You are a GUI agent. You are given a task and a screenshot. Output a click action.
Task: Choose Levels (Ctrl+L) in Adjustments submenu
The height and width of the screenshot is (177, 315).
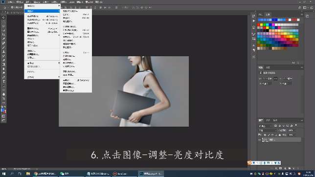[x=76, y=15]
